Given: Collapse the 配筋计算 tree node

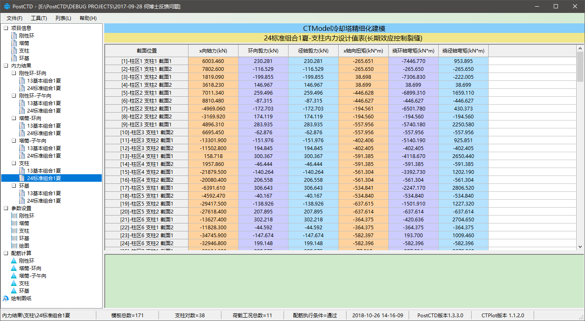Looking at the screenshot, I should pyautogui.click(x=6, y=253).
